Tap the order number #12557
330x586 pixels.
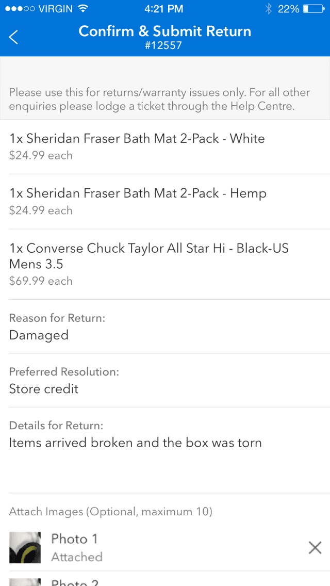click(x=164, y=45)
